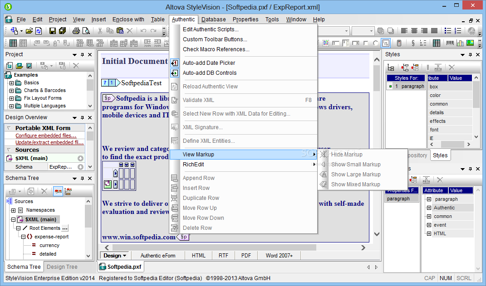
Task: Click the Auto-add DB Controls icon
Action: coord(175,73)
